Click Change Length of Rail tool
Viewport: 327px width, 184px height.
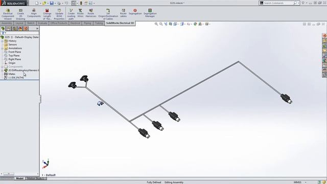[47, 14]
